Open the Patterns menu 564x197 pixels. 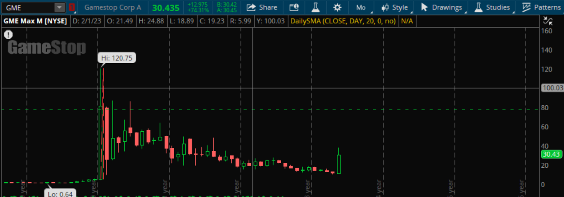tap(542, 7)
